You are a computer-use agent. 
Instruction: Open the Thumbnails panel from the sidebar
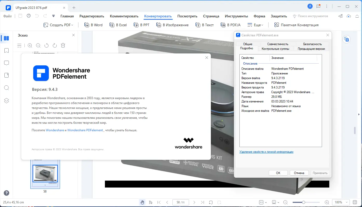tap(6, 38)
